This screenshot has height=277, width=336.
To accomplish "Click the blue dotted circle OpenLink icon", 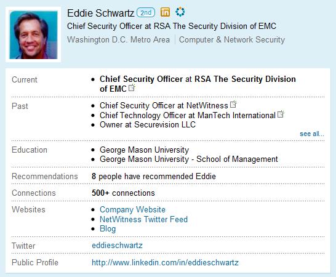I will [x=180, y=12].
